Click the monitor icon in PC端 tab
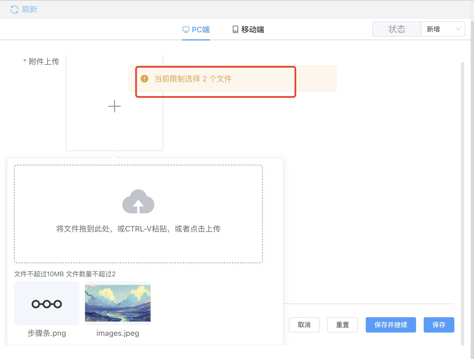The image size is (474, 359). (x=186, y=30)
